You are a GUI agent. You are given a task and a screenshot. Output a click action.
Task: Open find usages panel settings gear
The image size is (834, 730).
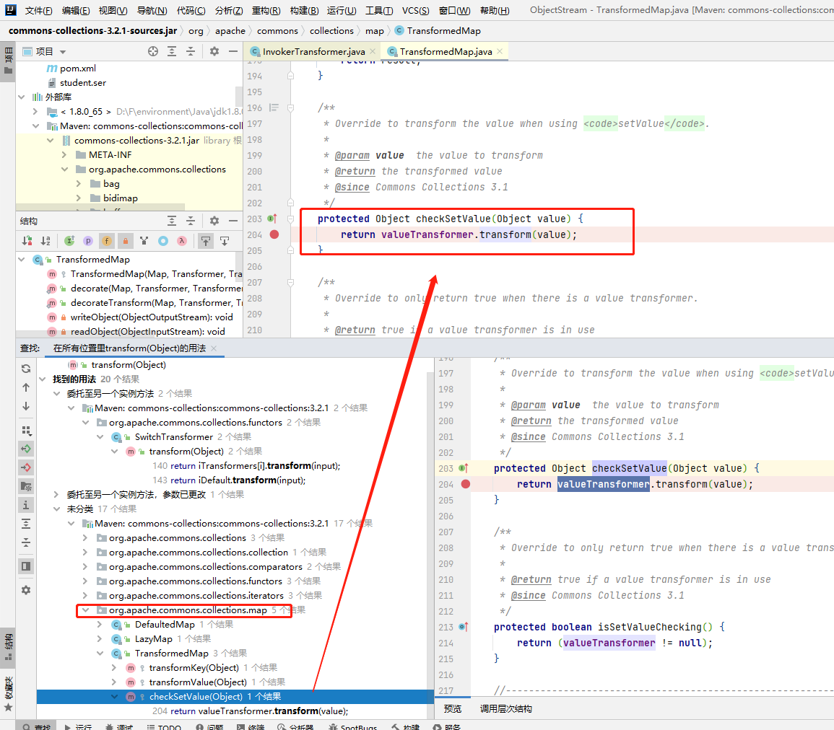[x=26, y=589]
